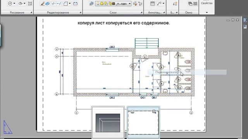Click the Insert Block icon
This screenshot has height=139, width=248.
coord(175,3)
